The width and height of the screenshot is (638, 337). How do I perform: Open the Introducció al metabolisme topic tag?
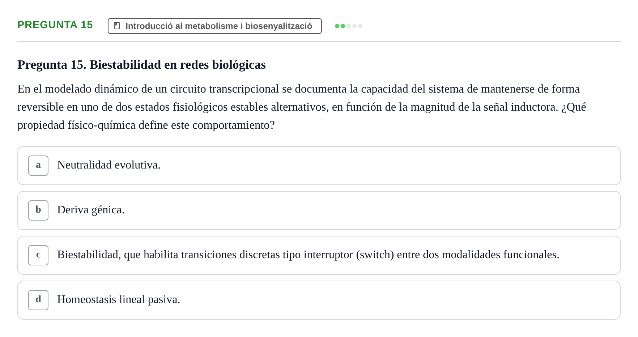(x=215, y=26)
